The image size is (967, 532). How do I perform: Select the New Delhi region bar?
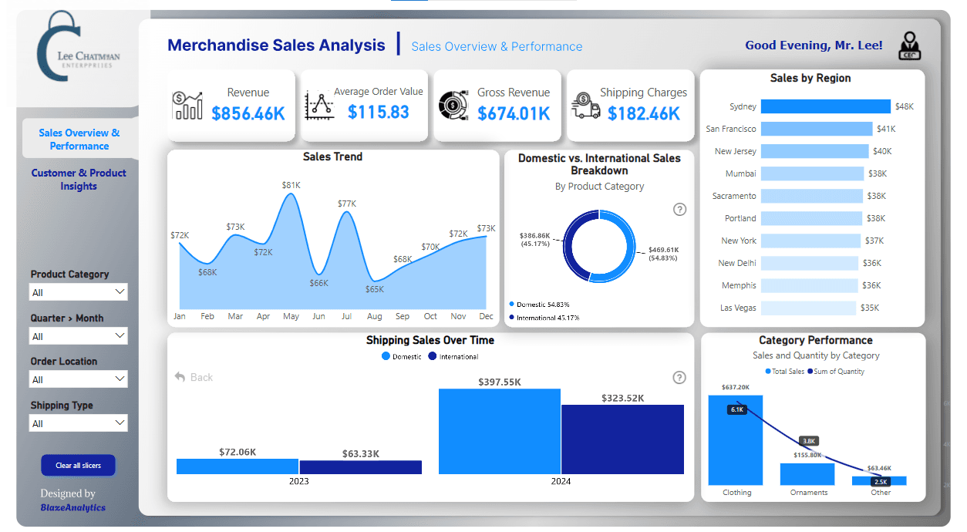click(810, 263)
